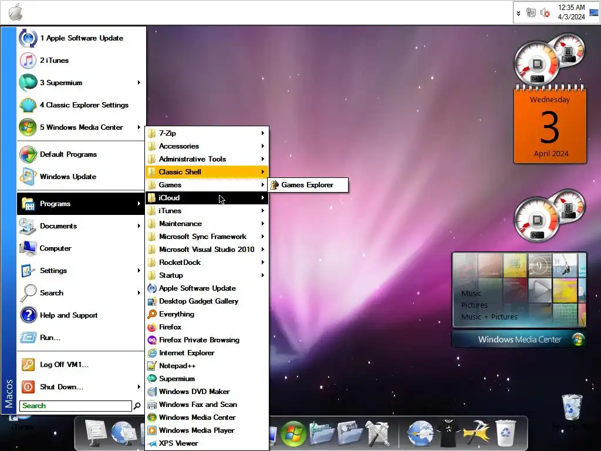This screenshot has height=451, width=601.
Task: Open the crossed tools dock icon
Action: pos(377,434)
